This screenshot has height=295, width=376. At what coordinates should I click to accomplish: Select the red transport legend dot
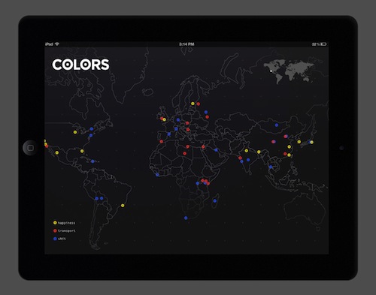[x=55, y=230]
